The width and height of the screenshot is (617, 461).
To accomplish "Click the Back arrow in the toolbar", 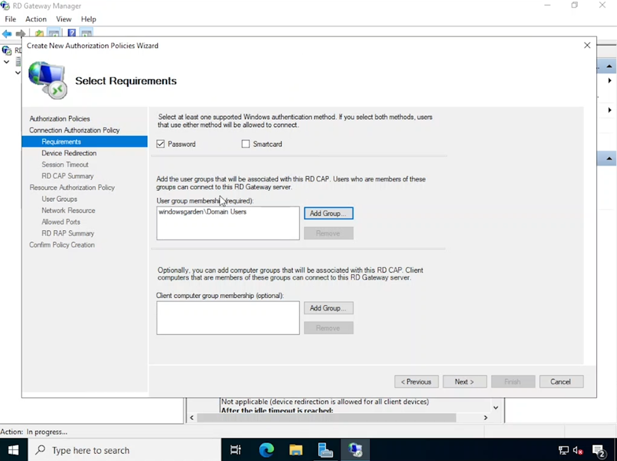I will 7,34.
